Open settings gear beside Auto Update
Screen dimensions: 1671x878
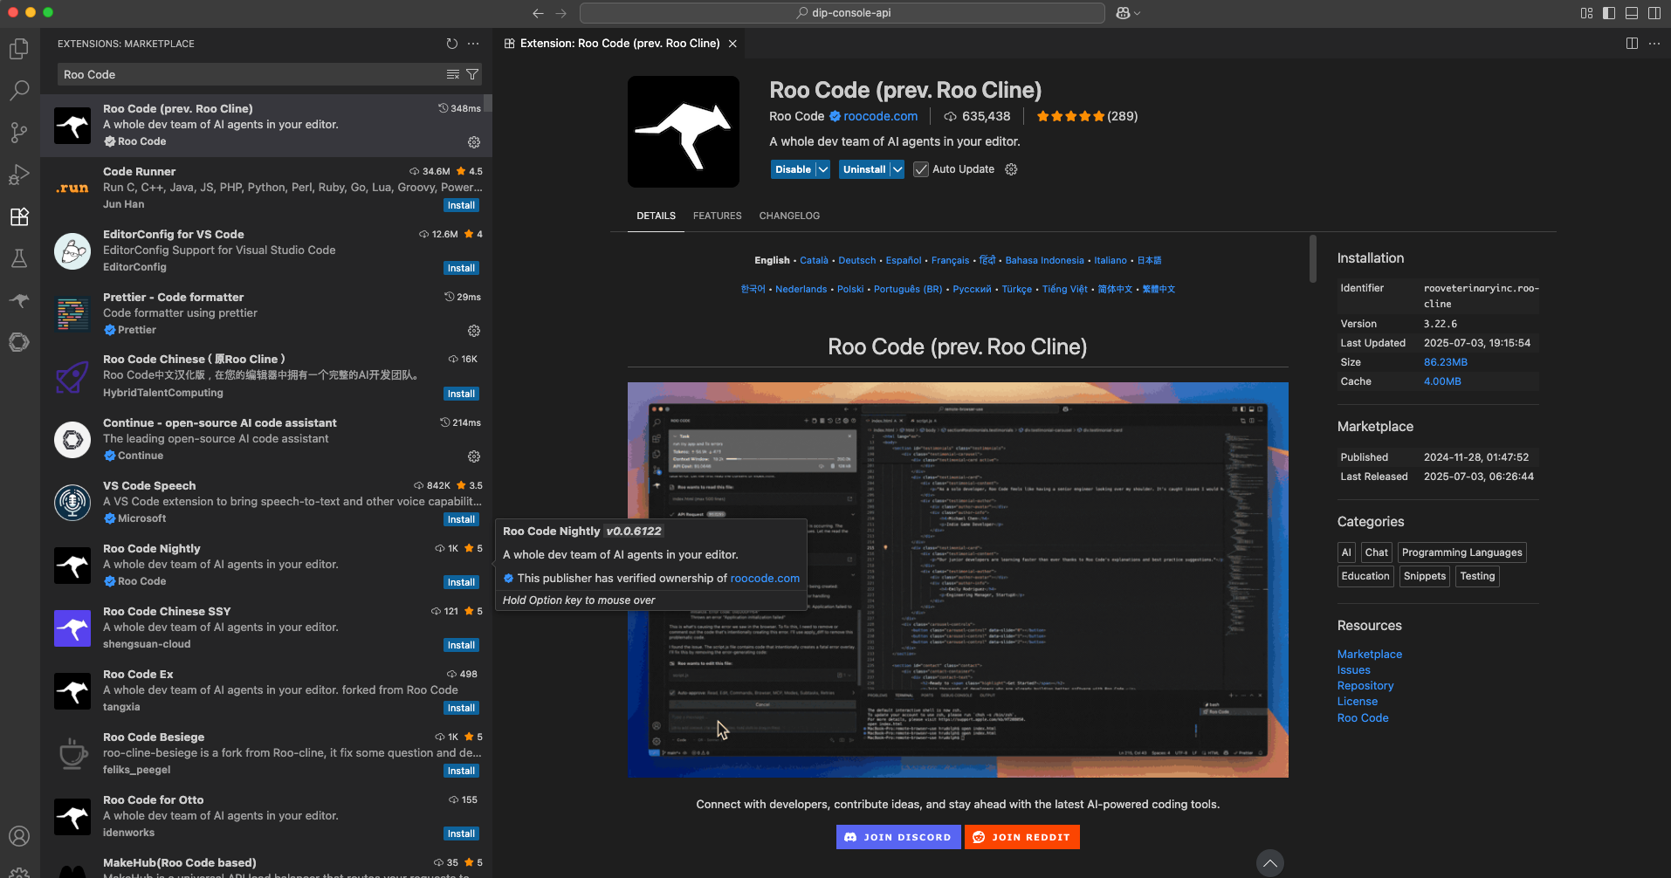tap(1011, 169)
